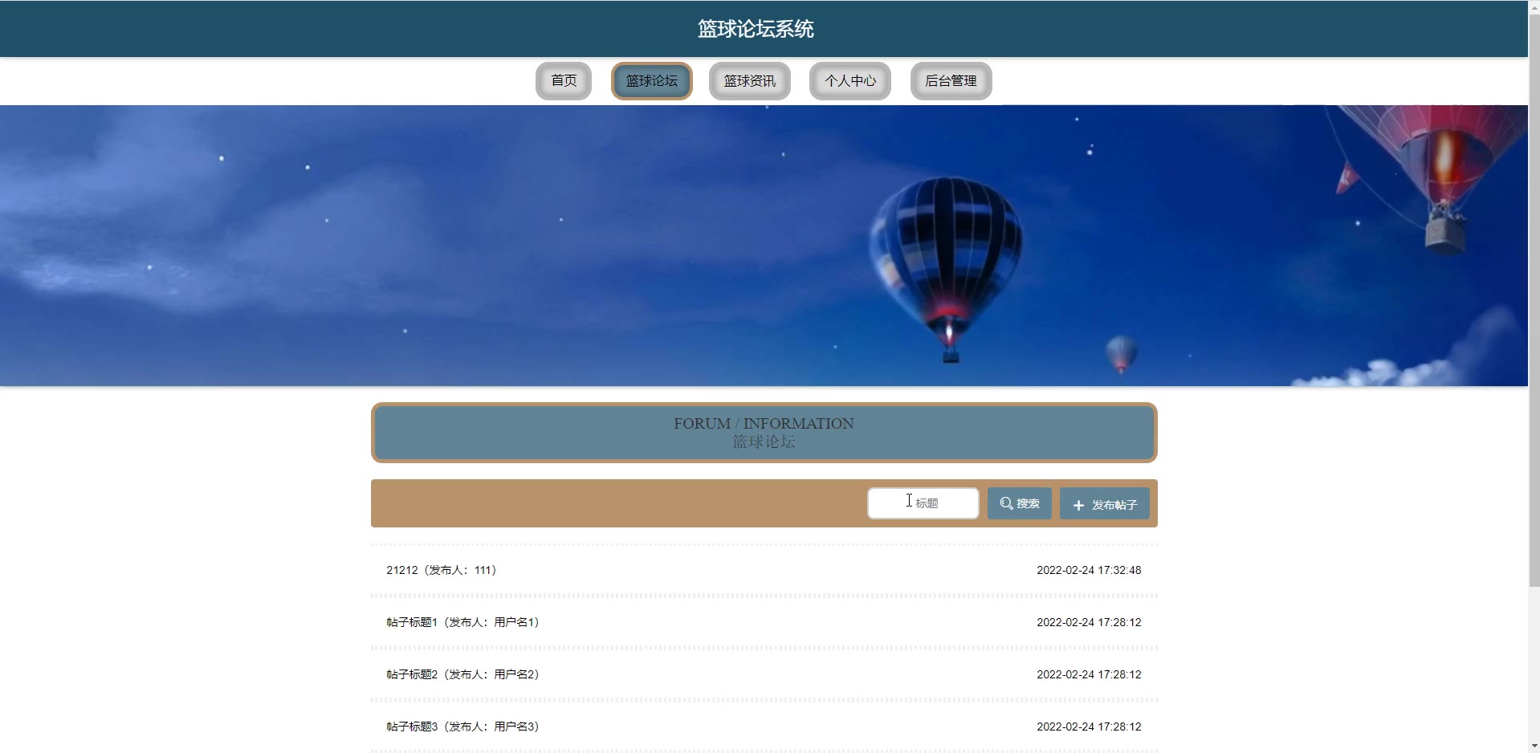Open the post 帖子标题3 by 用户名3
This screenshot has height=753, width=1540.
(x=764, y=727)
